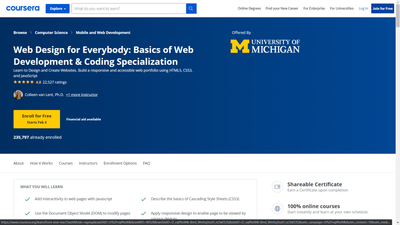Click Enroll for Free

(36, 119)
